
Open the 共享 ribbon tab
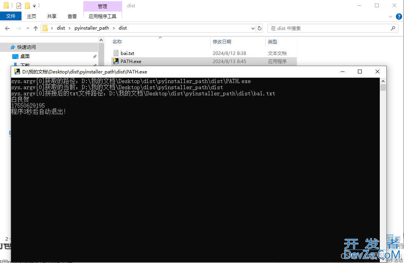point(52,16)
